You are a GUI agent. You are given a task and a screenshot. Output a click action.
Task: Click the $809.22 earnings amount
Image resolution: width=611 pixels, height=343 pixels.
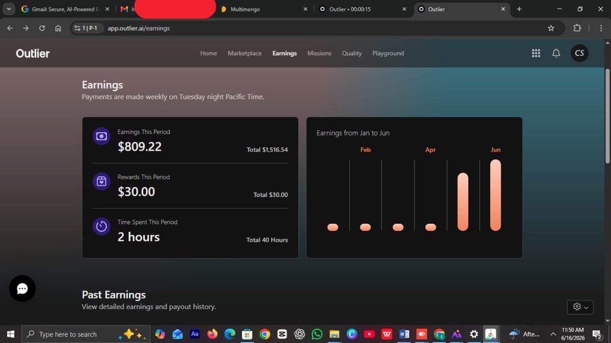[x=140, y=147]
